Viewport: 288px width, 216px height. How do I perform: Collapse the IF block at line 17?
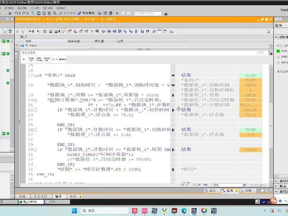point(35,76)
